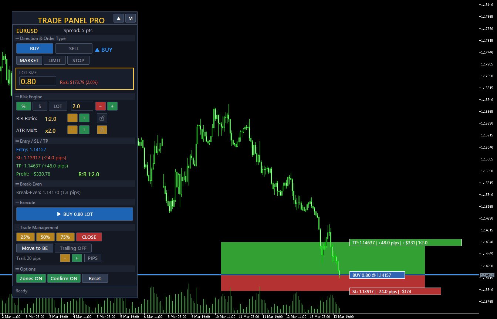Image resolution: width=497 pixels, height=319 pixels.
Task: Switch to the SELL direction tab
Action: pos(74,48)
